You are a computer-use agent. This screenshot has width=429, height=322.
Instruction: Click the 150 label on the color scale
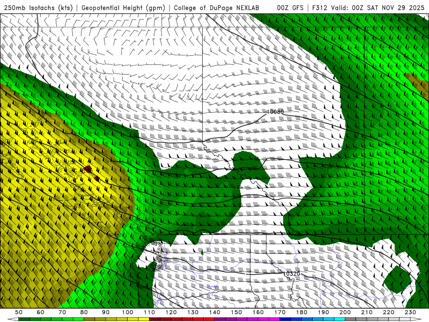pos(236,312)
